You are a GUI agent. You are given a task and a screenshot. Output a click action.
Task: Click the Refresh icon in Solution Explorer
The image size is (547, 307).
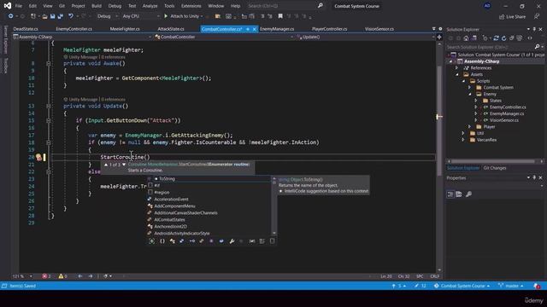click(x=503, y=38)
